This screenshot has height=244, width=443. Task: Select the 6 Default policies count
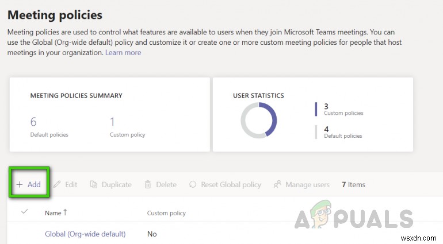[33, 121]
